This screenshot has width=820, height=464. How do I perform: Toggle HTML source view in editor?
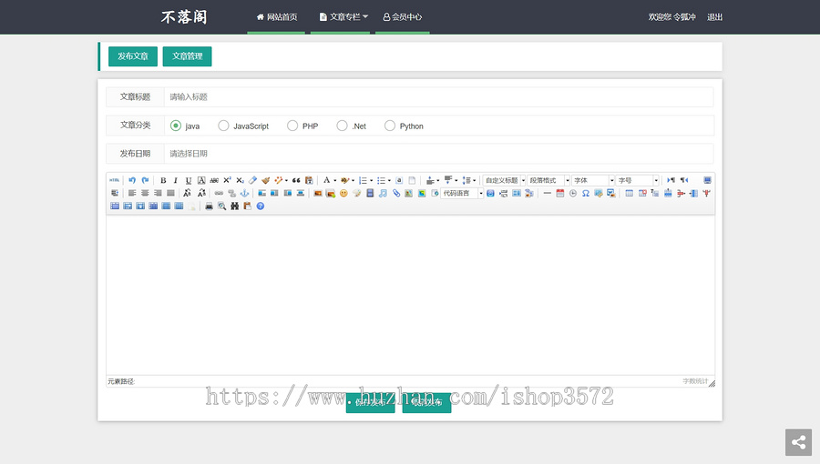tap(115, 180)
